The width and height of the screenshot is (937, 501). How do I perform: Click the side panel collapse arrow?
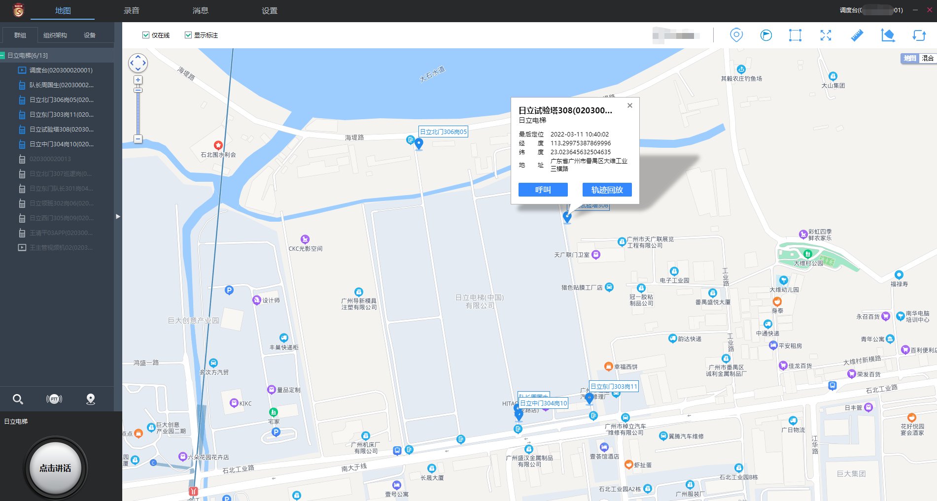point(118,216)
